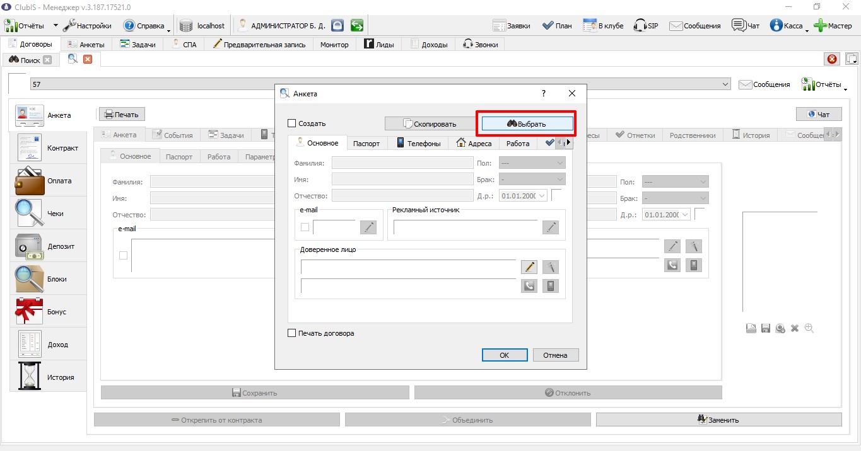
Task: Open the Предварительная запись tab
Action: tap(259, 44)
